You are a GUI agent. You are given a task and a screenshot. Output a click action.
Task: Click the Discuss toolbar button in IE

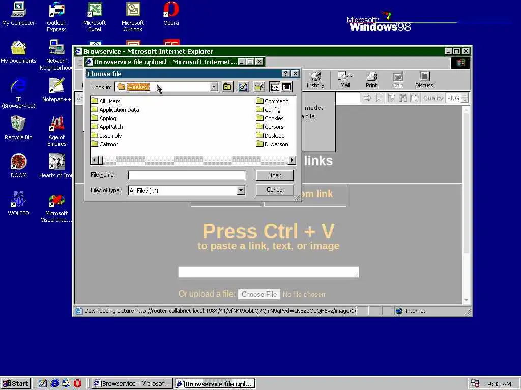424,80
